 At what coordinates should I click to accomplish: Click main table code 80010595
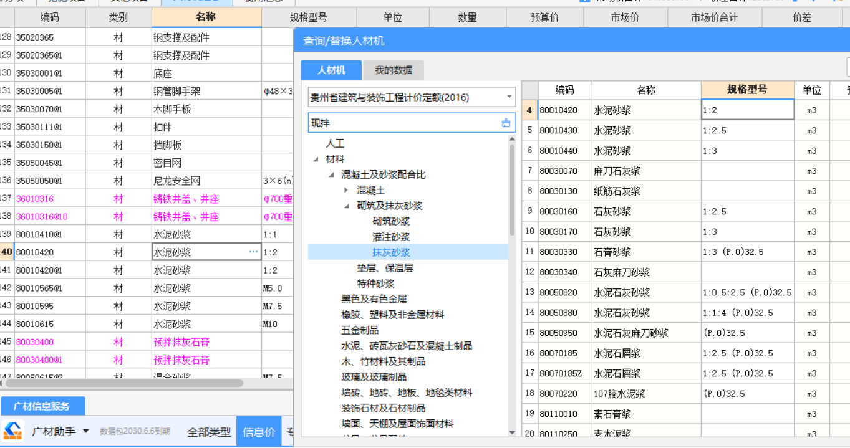click(35, 306)
